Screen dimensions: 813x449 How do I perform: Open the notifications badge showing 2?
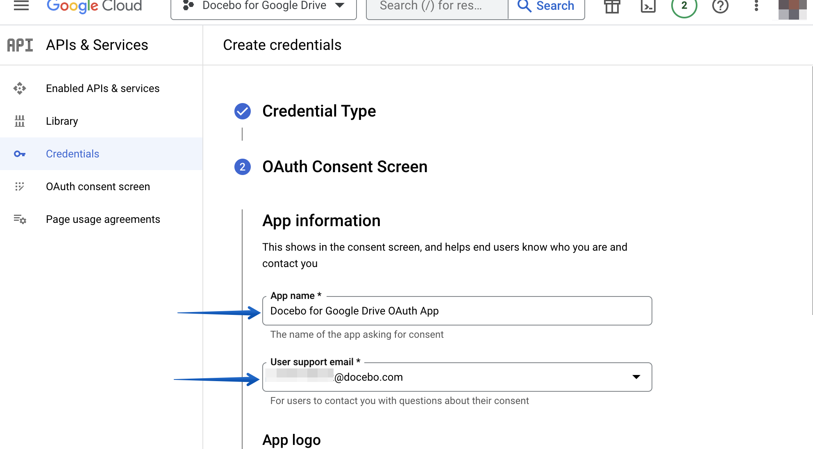click(x=684, y=6)
